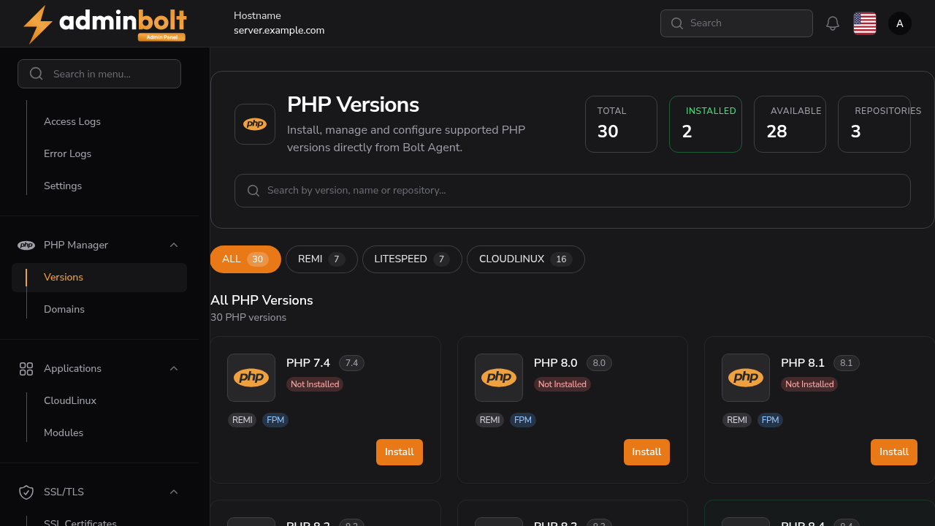The image size is (935, 526).
Task: Click the PHP Versions header icon
Action: pos(255,124)
